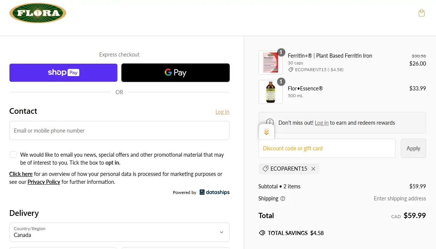Open the Country/Region dropdown
This screenshot has height=249, width=436.
[119, 232]
